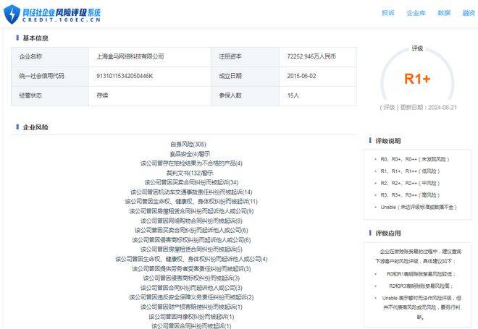Screen dimensions: 478x329
Task: Select the company name 上海盒马网络科技有限公司
Action: pyautogui.click(x=130, y=56)
